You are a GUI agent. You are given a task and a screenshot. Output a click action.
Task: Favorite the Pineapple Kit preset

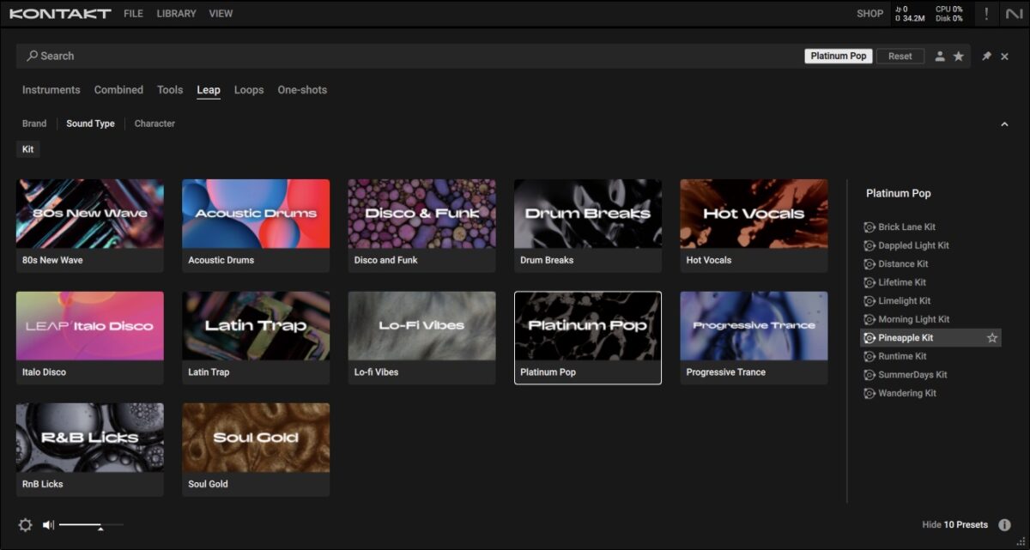(x=992, y=338)
